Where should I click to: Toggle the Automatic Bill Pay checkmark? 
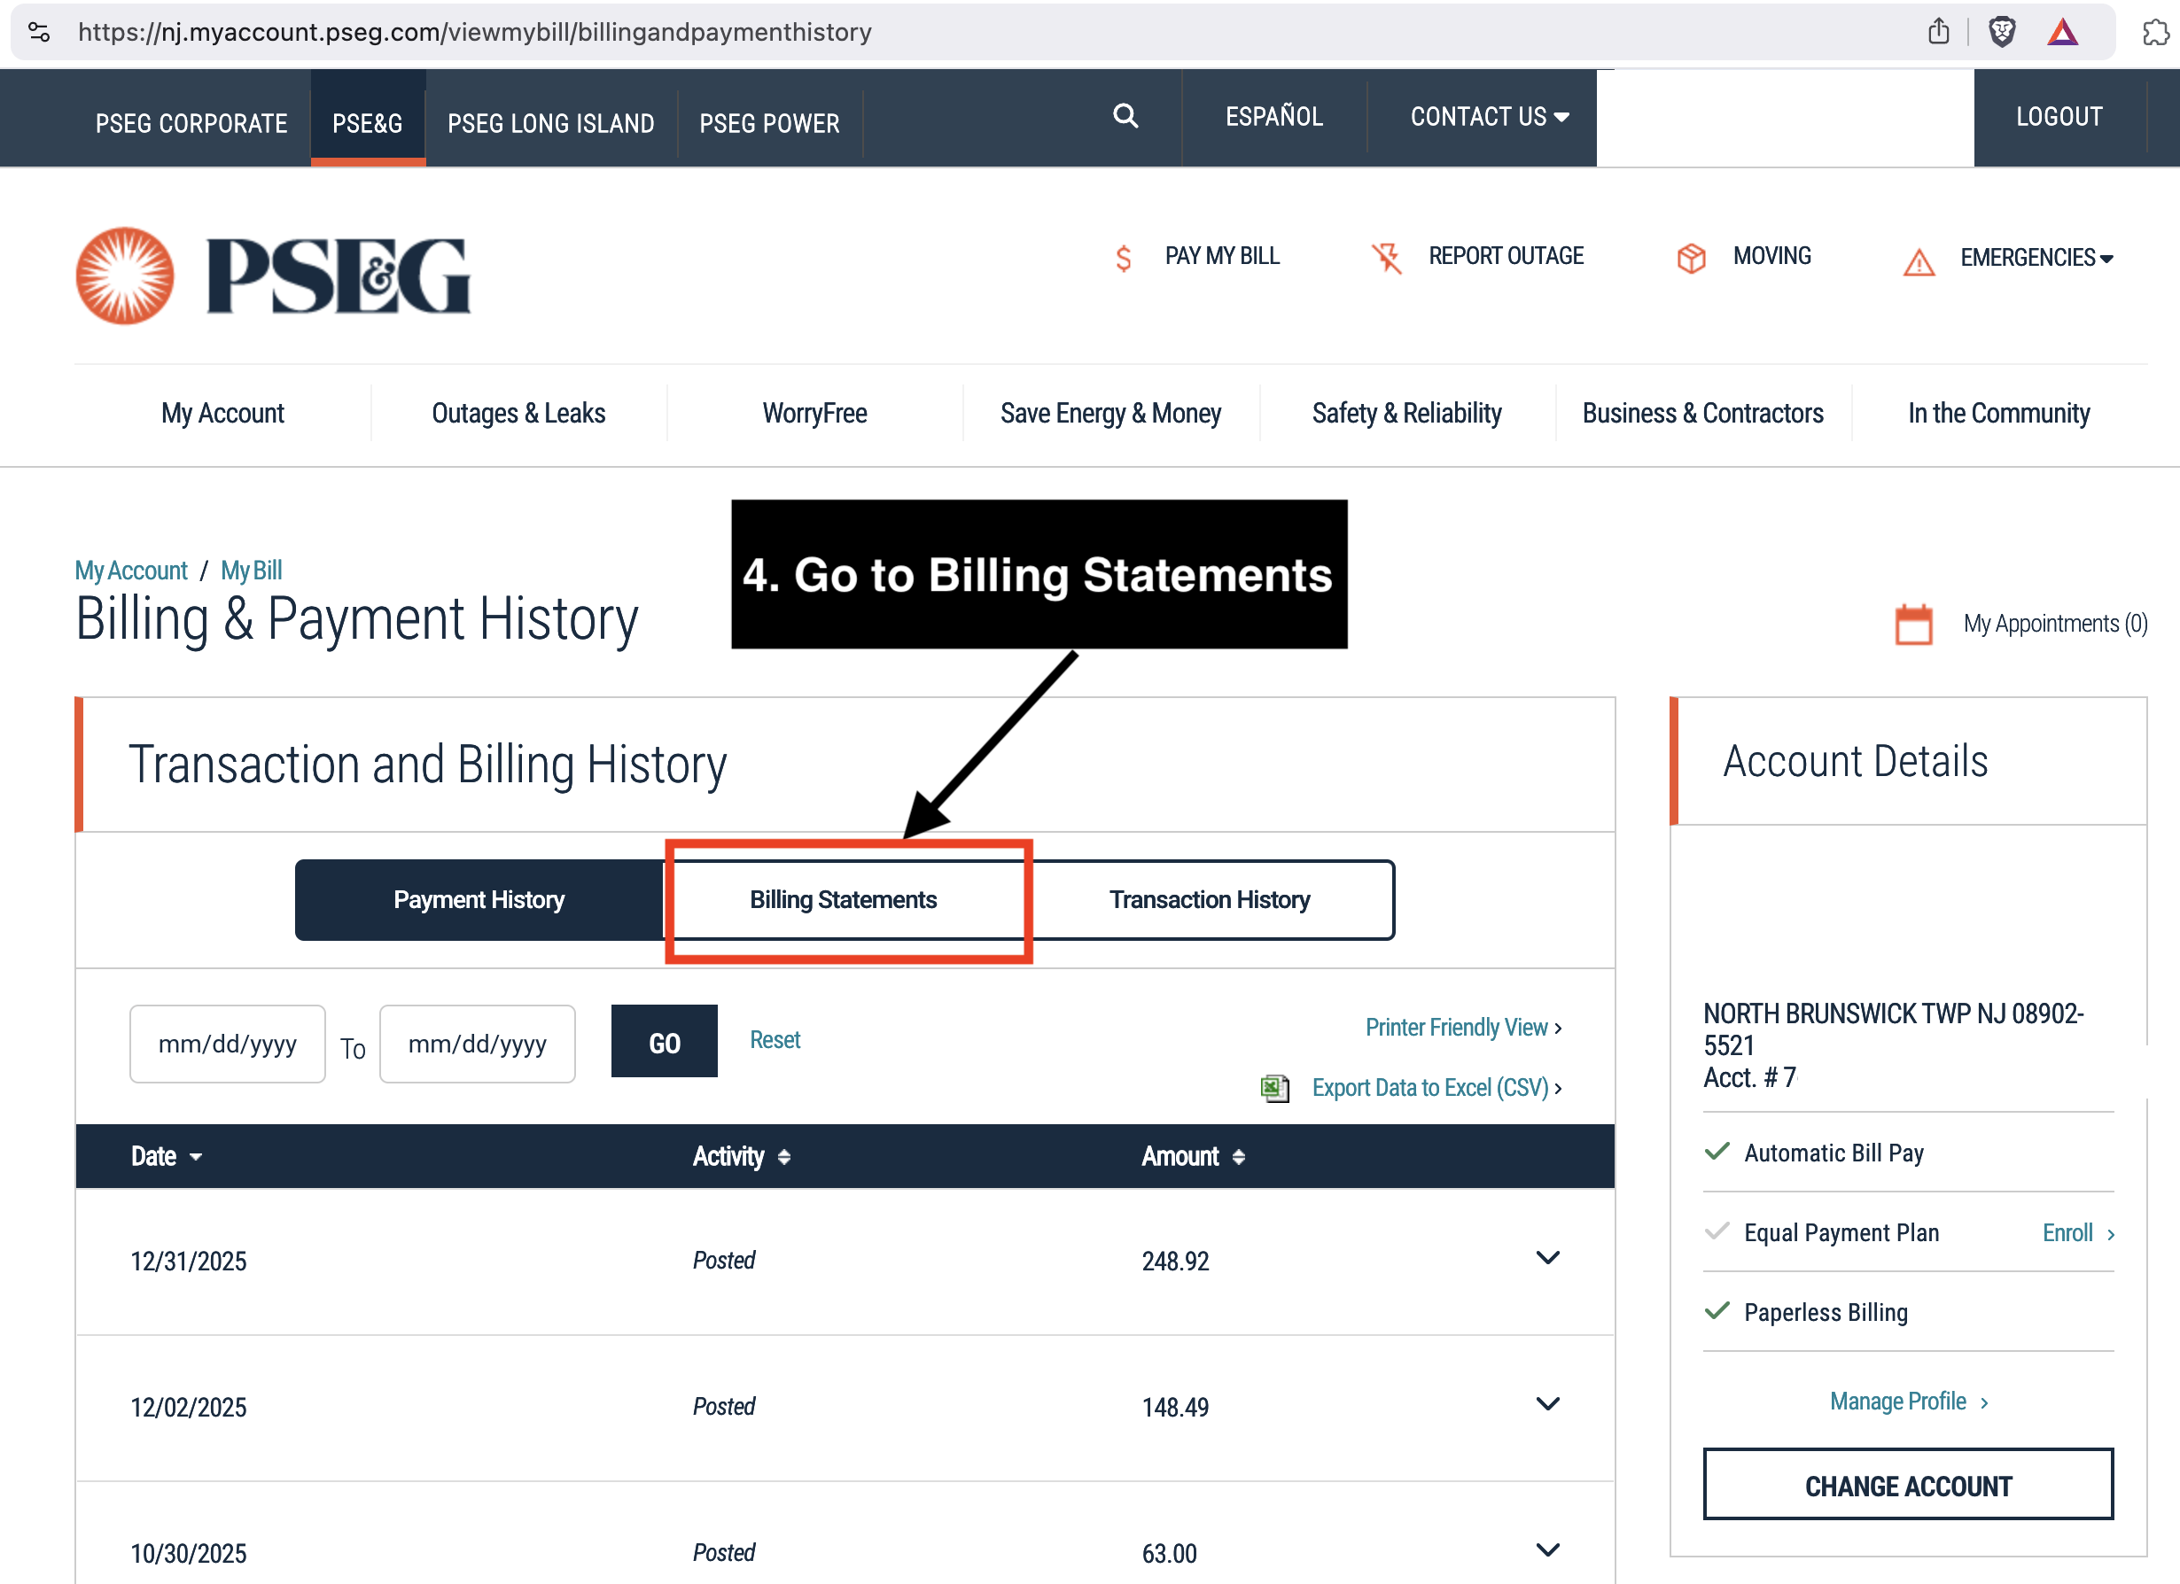pyautogui.click(x=1717, y=1152)
